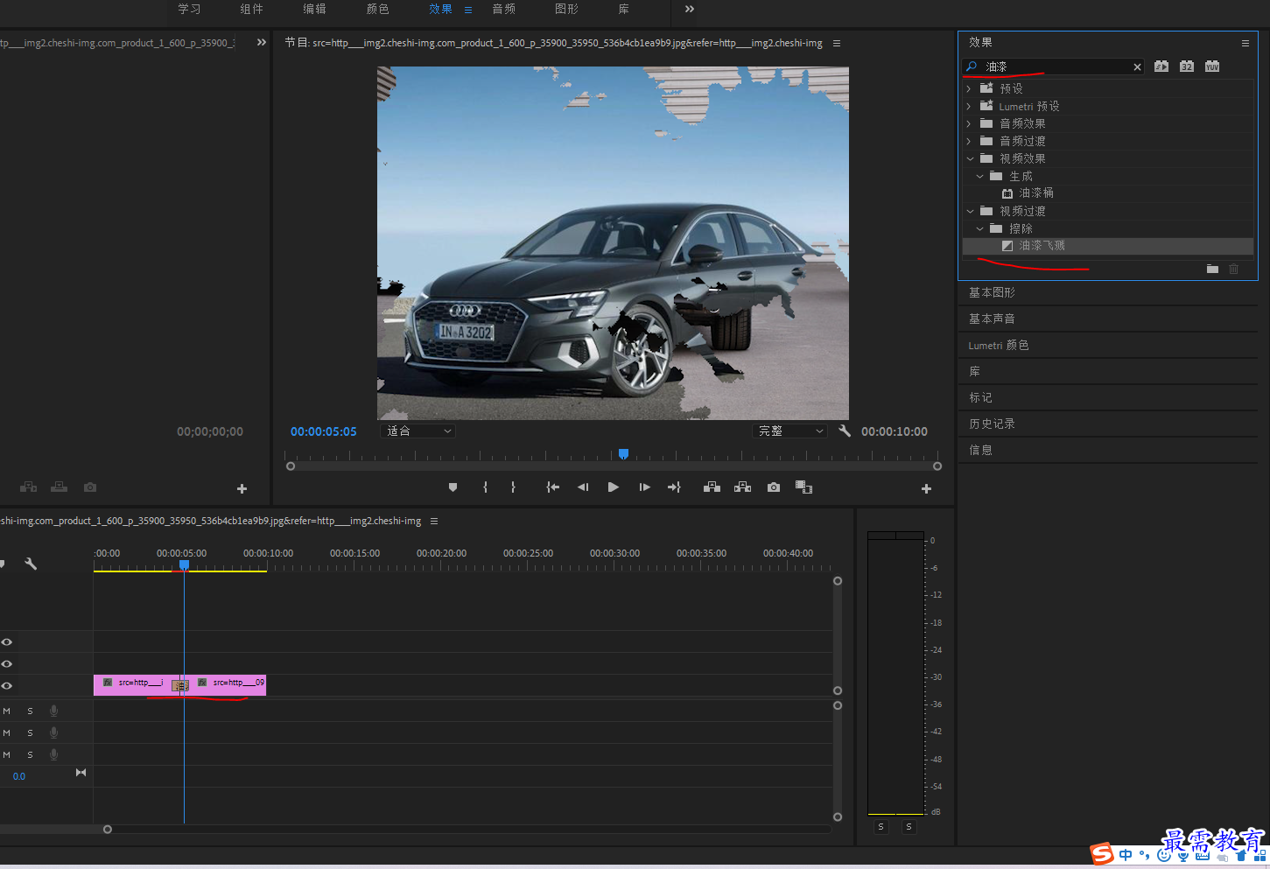Collapse the 擦除 subfolder

coord(979,228)
